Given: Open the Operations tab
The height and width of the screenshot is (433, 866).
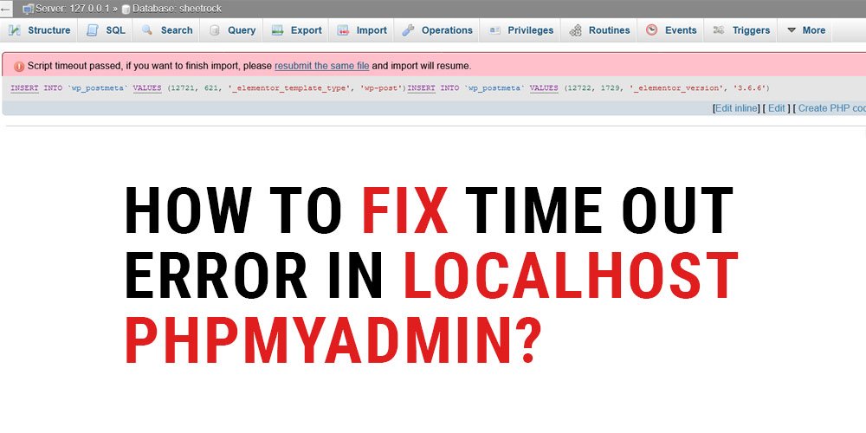Looking at the screenshot, I should [x=437, y=30].
